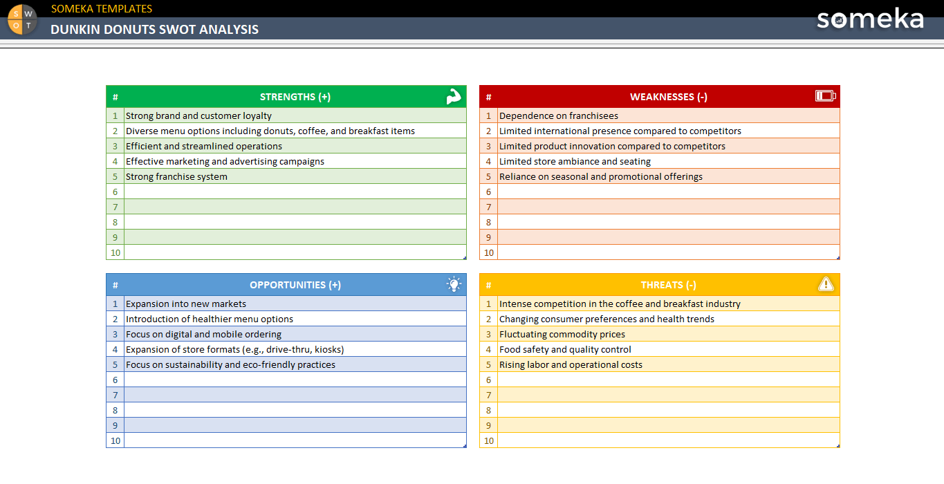Click the # column header in Weaknesses table
The image size is (944, 484).
coord(488,97)
